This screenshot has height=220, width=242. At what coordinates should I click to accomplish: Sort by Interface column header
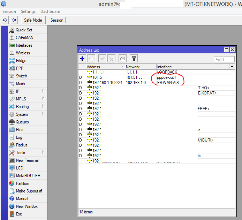(x=189, y=67)
